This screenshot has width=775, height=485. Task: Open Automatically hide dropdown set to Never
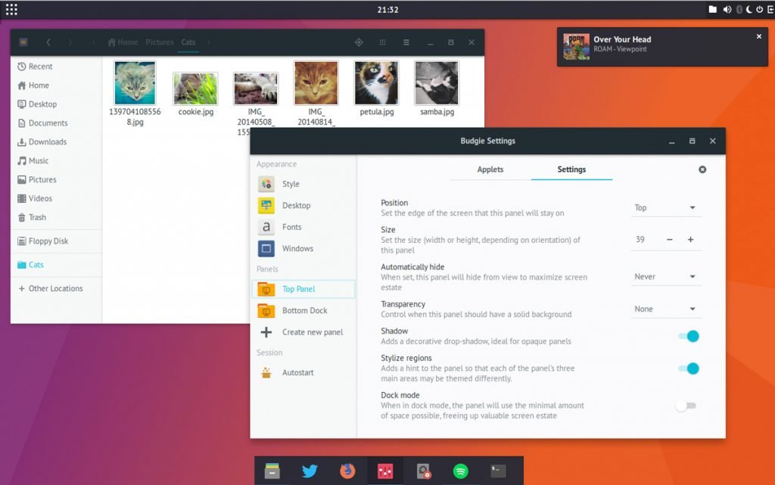[x=666, y=277]
